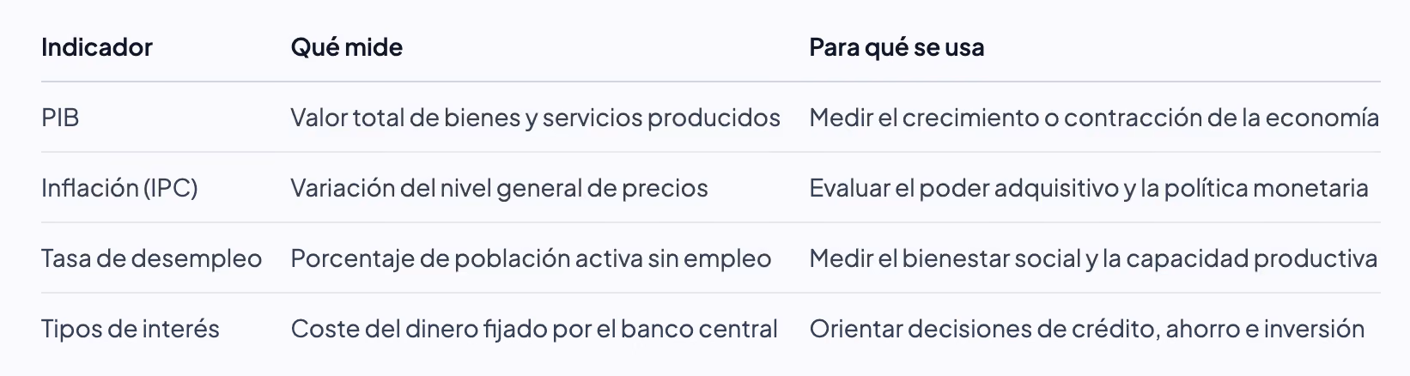The image size is (1410, 376).
Task: Click the Para qué se usa header
Action: tap(896, 47)
